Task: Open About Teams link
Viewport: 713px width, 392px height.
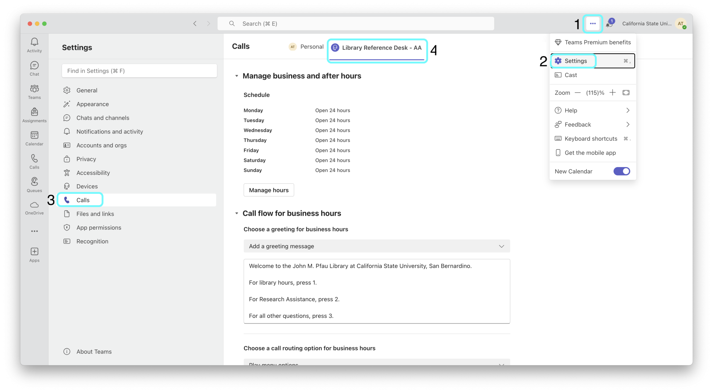Action: click(94, 352)
